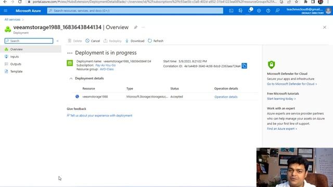The height and width of the screenshot is (187, 333).
Task: Open the more options ellipsis beside the title
Action: [143, 27]
